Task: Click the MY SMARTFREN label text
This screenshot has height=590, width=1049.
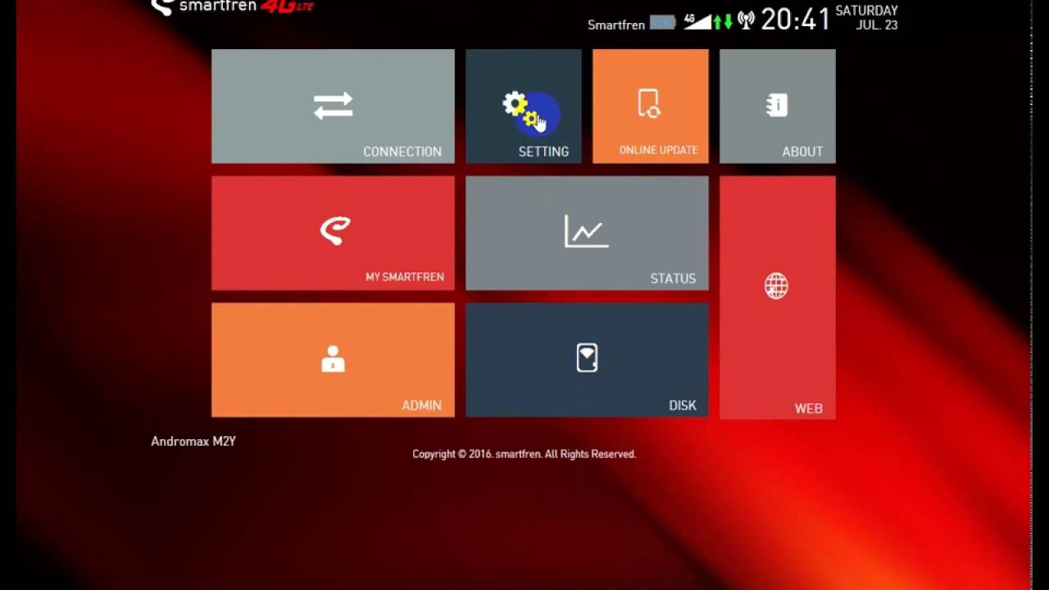Action: point(405,277)
